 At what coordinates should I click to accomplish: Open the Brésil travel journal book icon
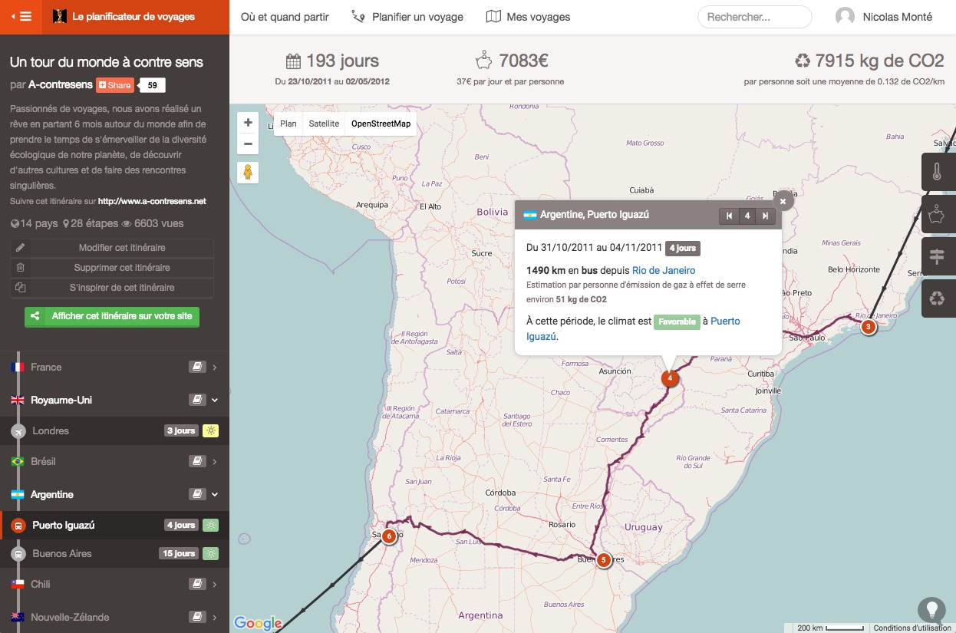click(197, 461)
